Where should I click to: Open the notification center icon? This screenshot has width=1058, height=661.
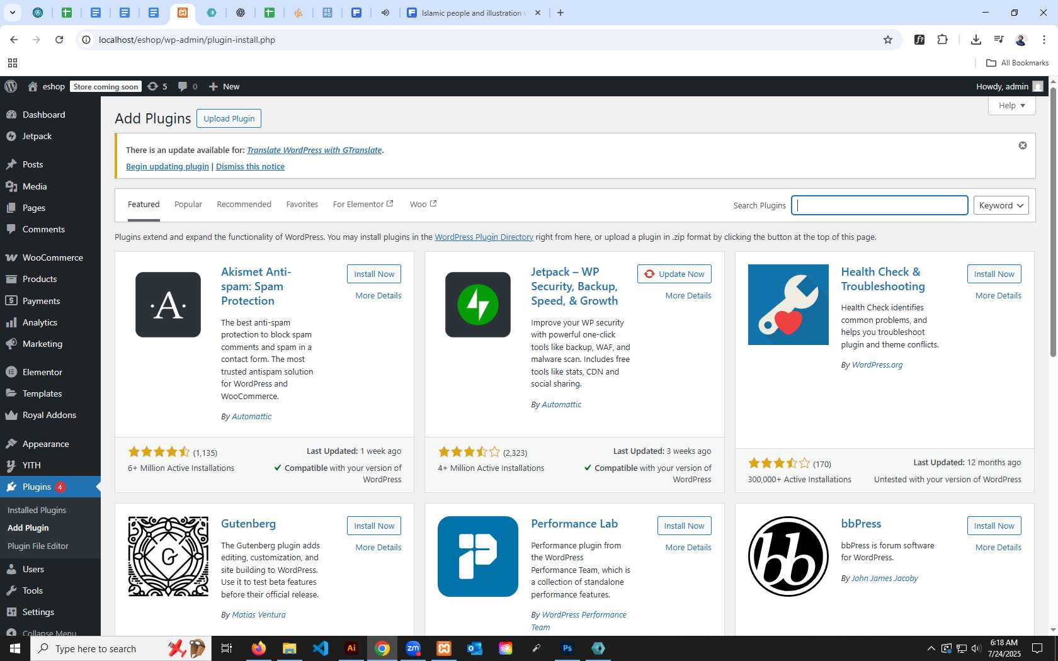coord(1037,648)
